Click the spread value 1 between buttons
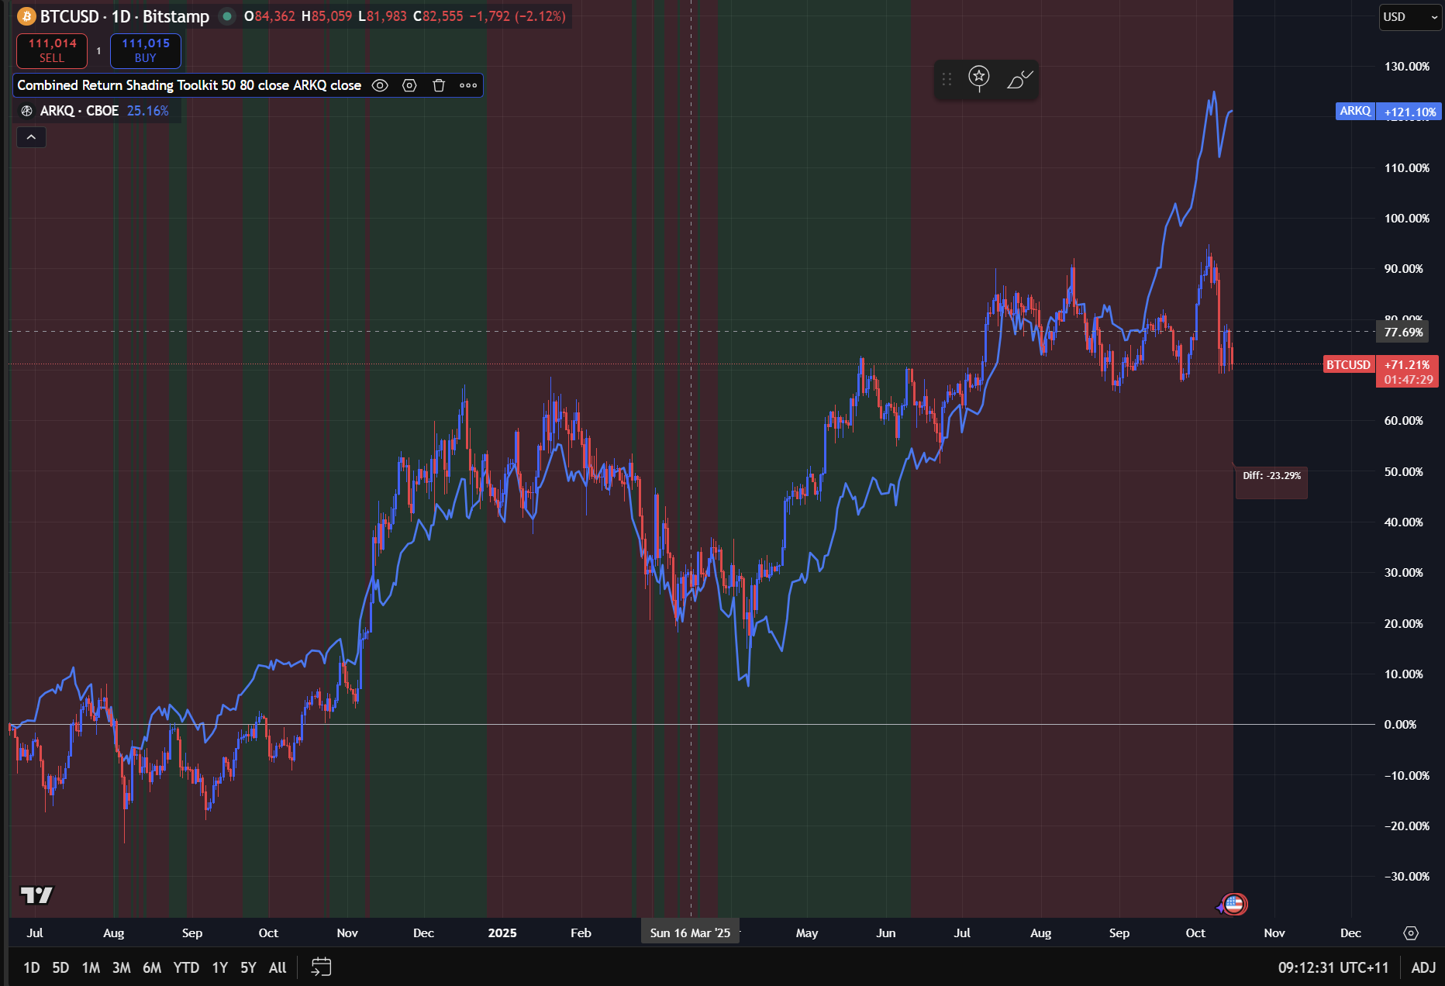1445x986 pixels. coord(98,51)
